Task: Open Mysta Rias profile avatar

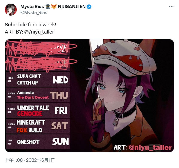Action: (x=11, y=10)
